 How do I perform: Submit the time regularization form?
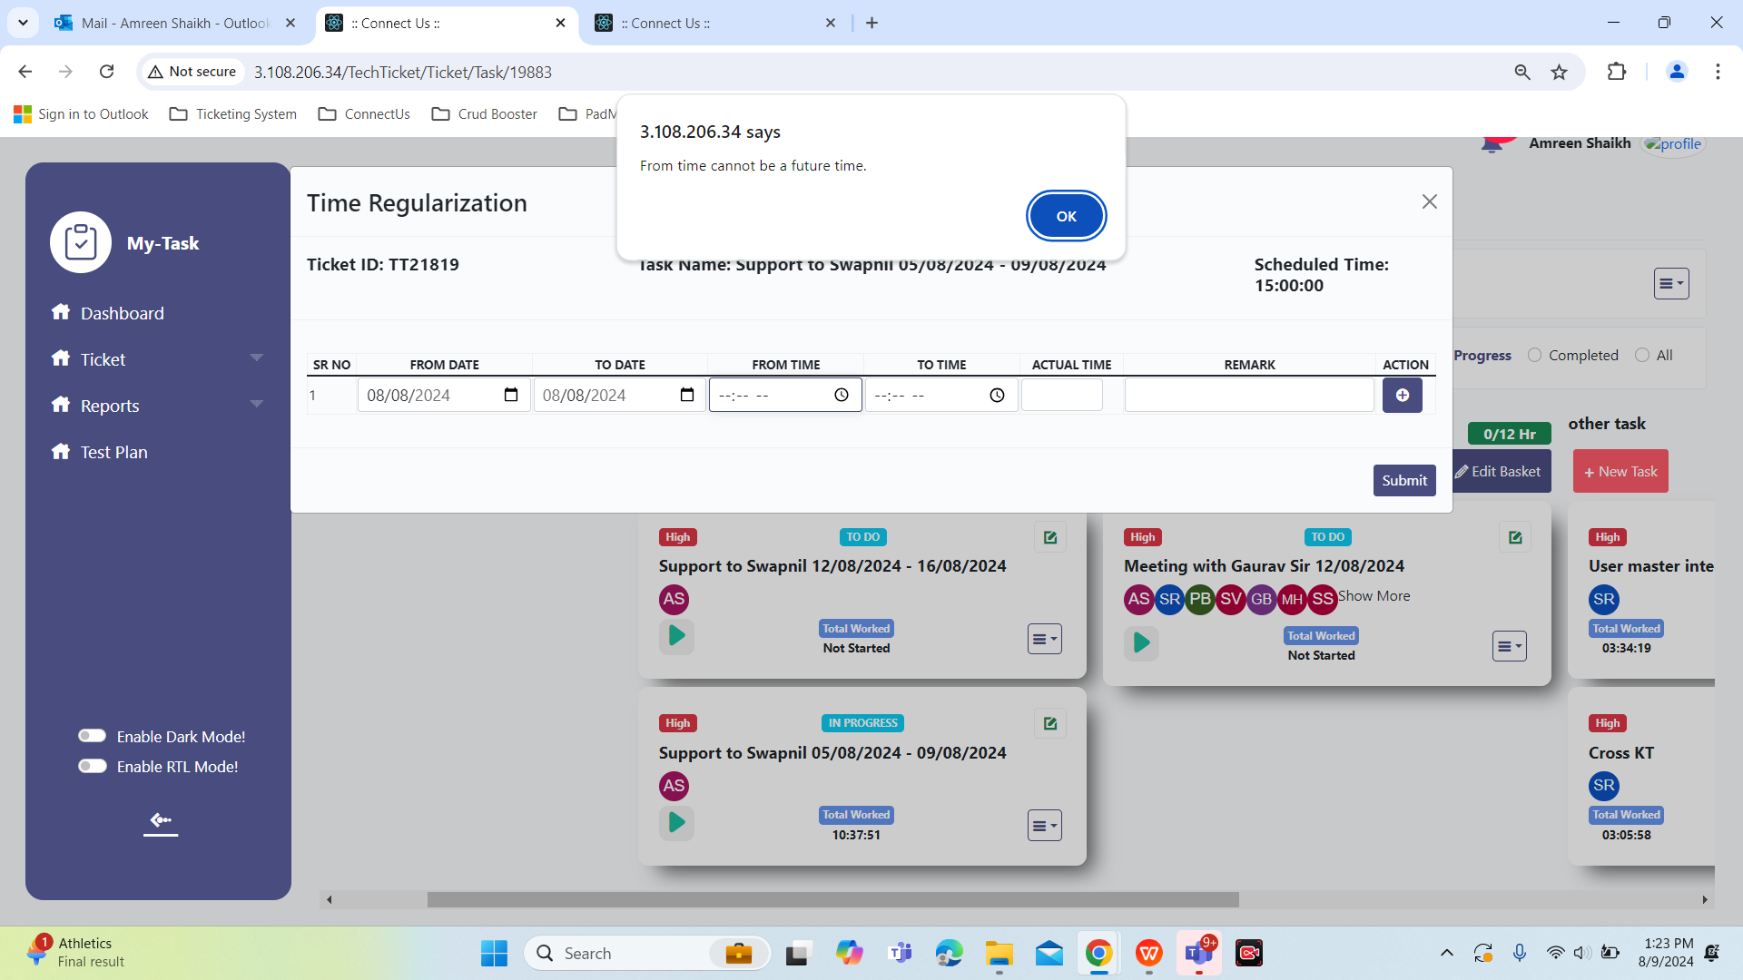(1403, 480)
